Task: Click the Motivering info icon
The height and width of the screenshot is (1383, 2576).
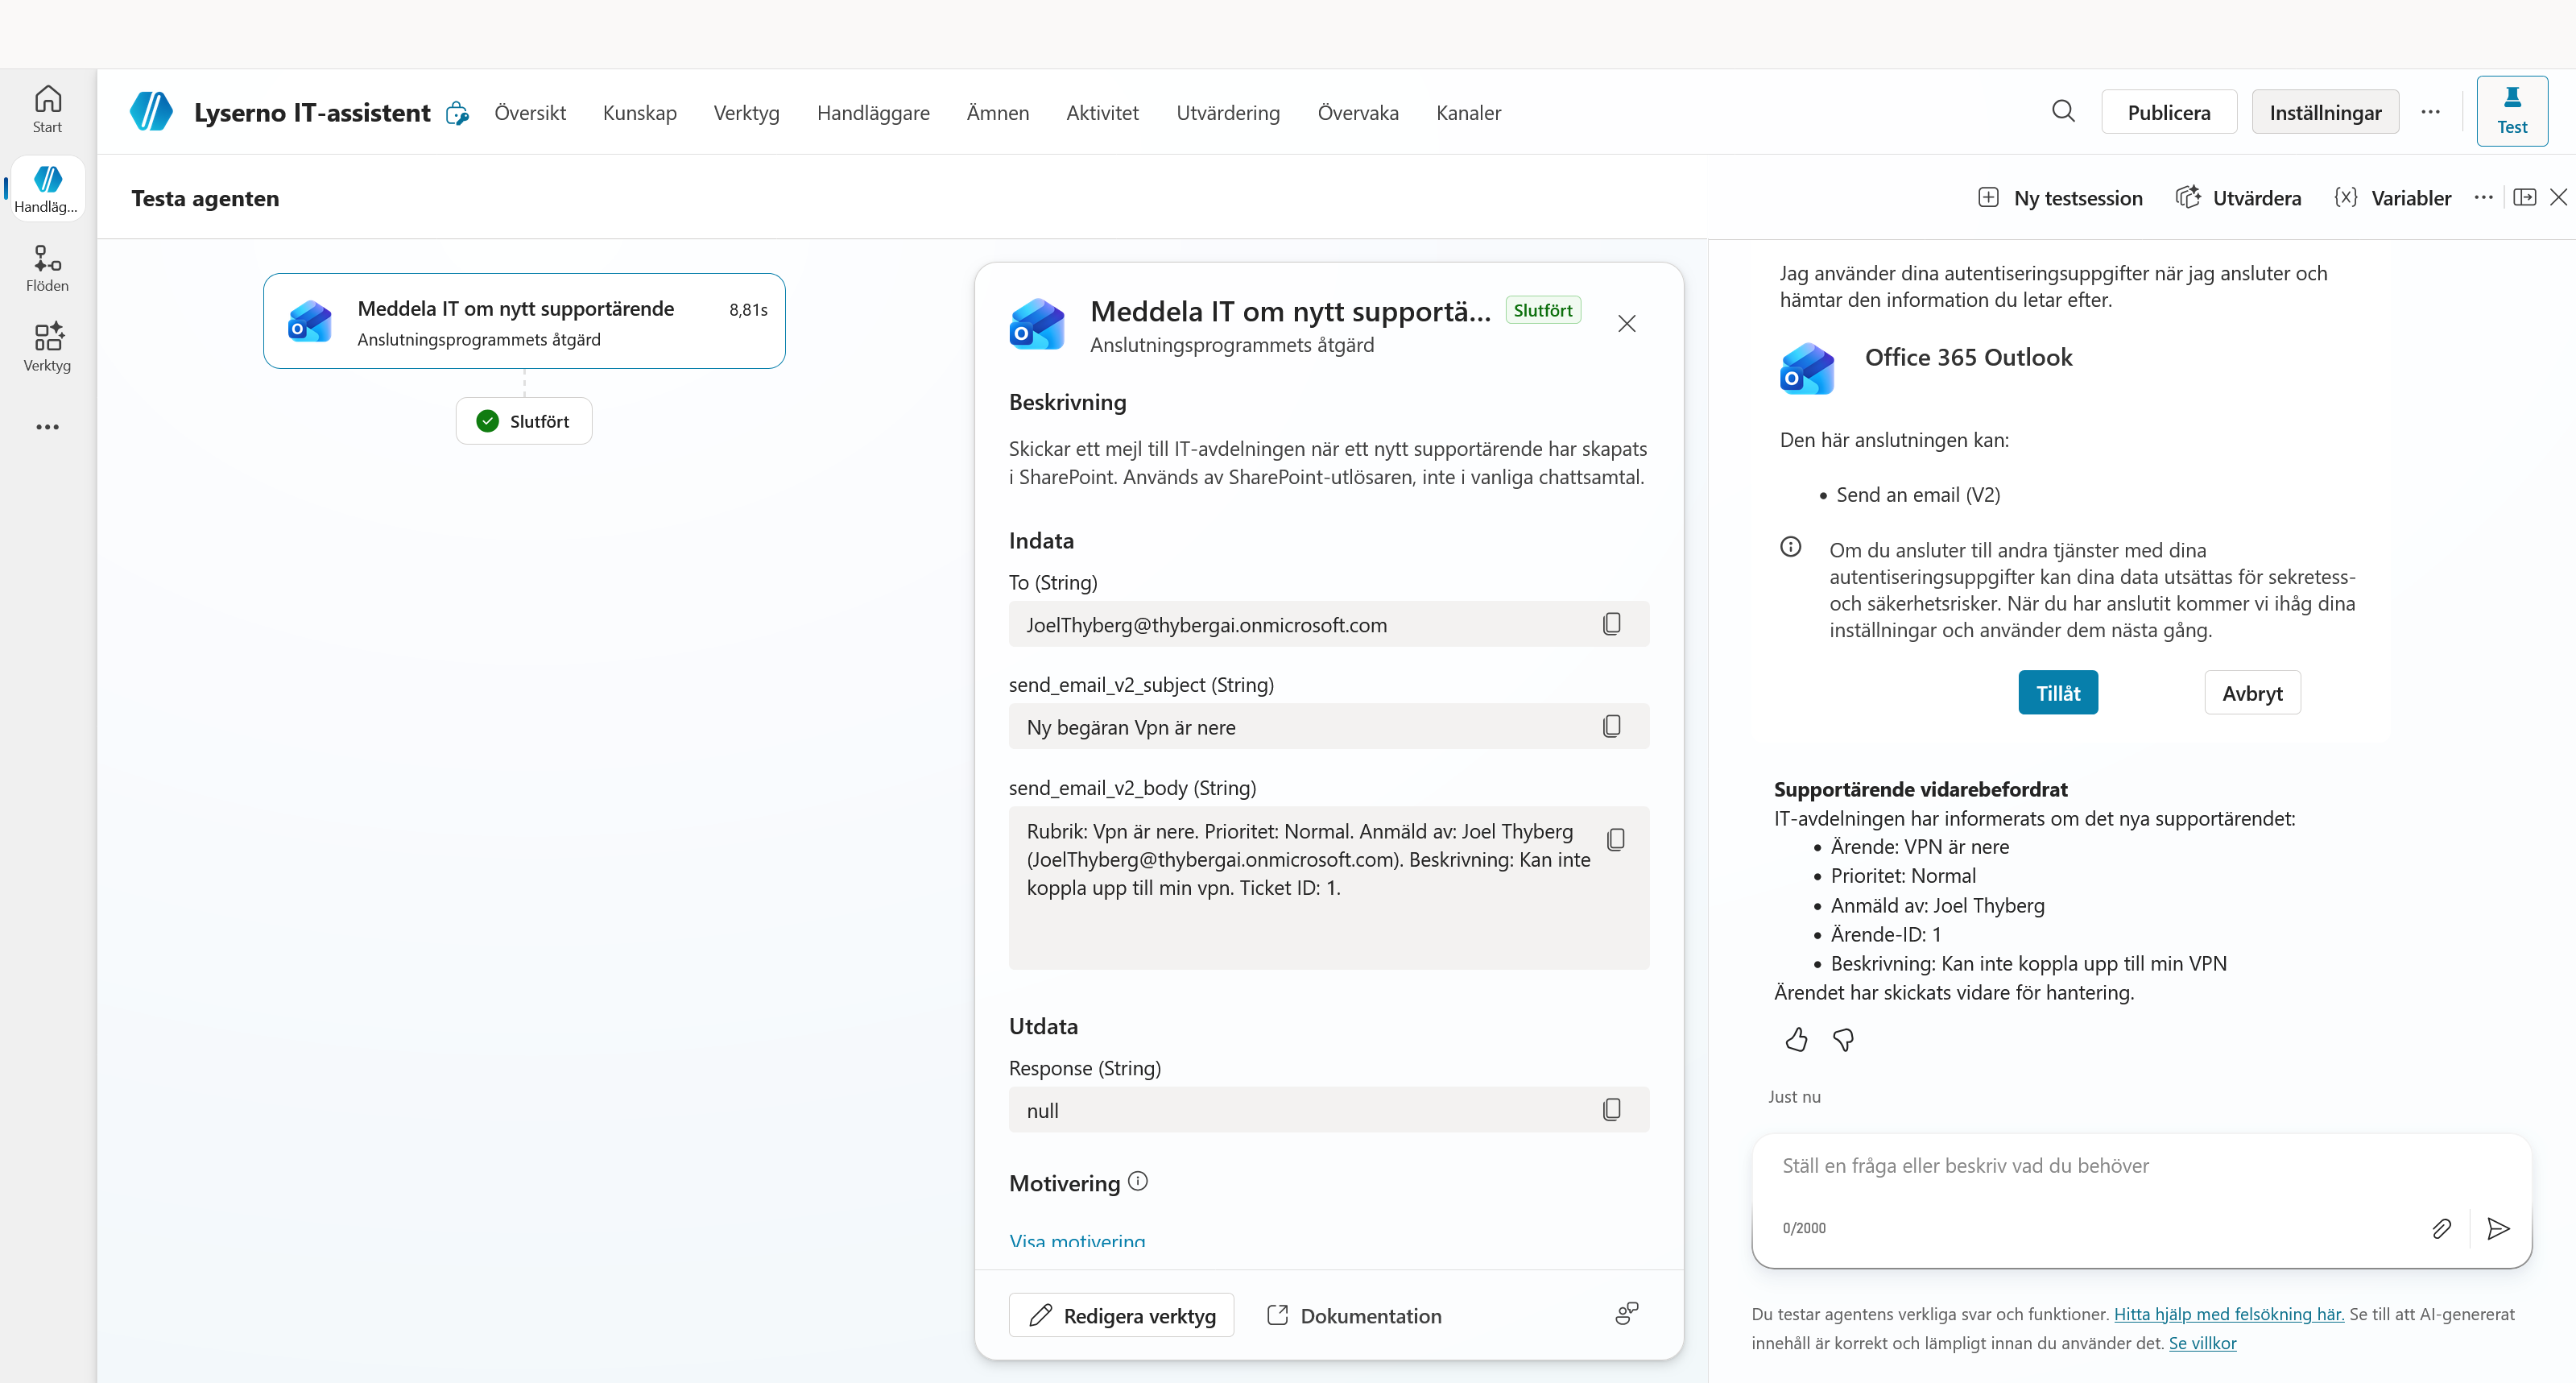Action: tap(1138, 1181)
